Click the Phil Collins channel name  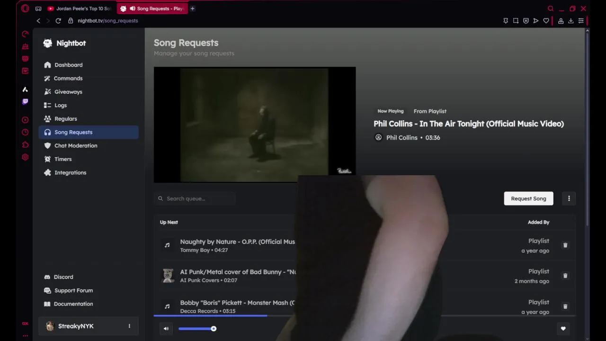tap(402, 137)
